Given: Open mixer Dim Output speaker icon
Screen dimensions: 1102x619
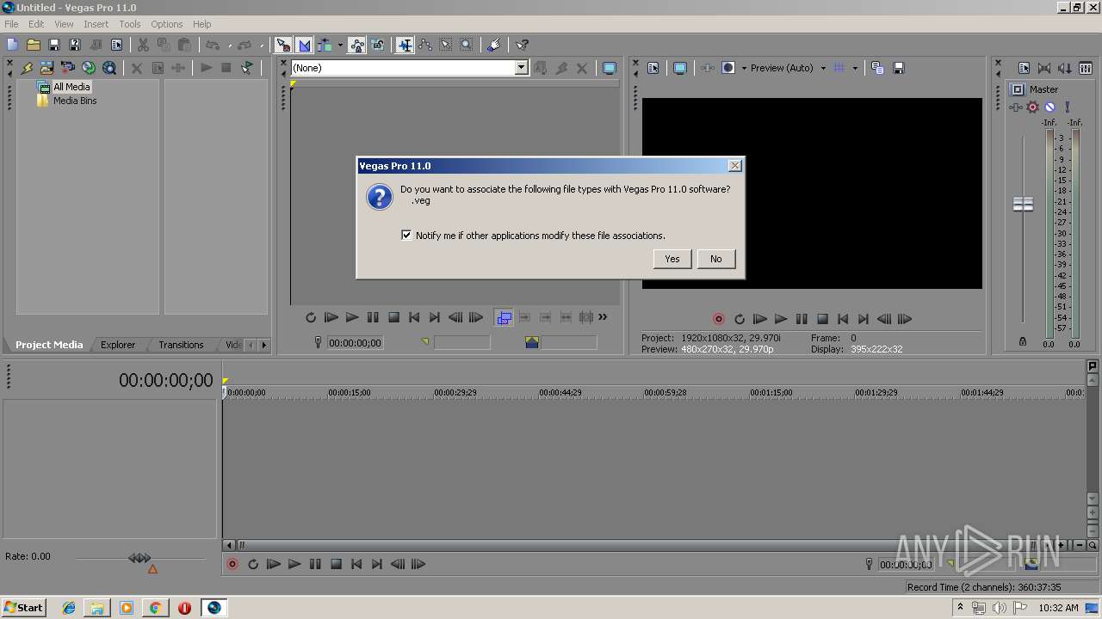Looking at the screenshot, I should click(x=1065, y=68).
